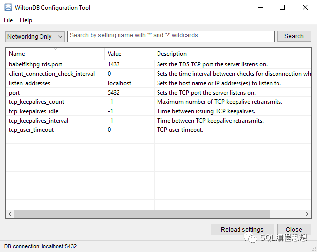Click the setting name search field

pyautogui.click(x=170, y=36)
